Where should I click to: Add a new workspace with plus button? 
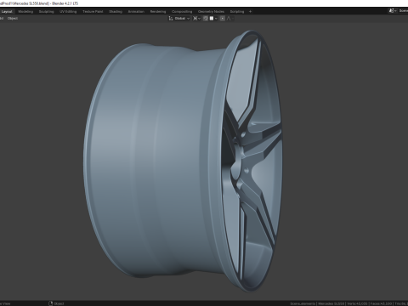click(x=250, y=12)
